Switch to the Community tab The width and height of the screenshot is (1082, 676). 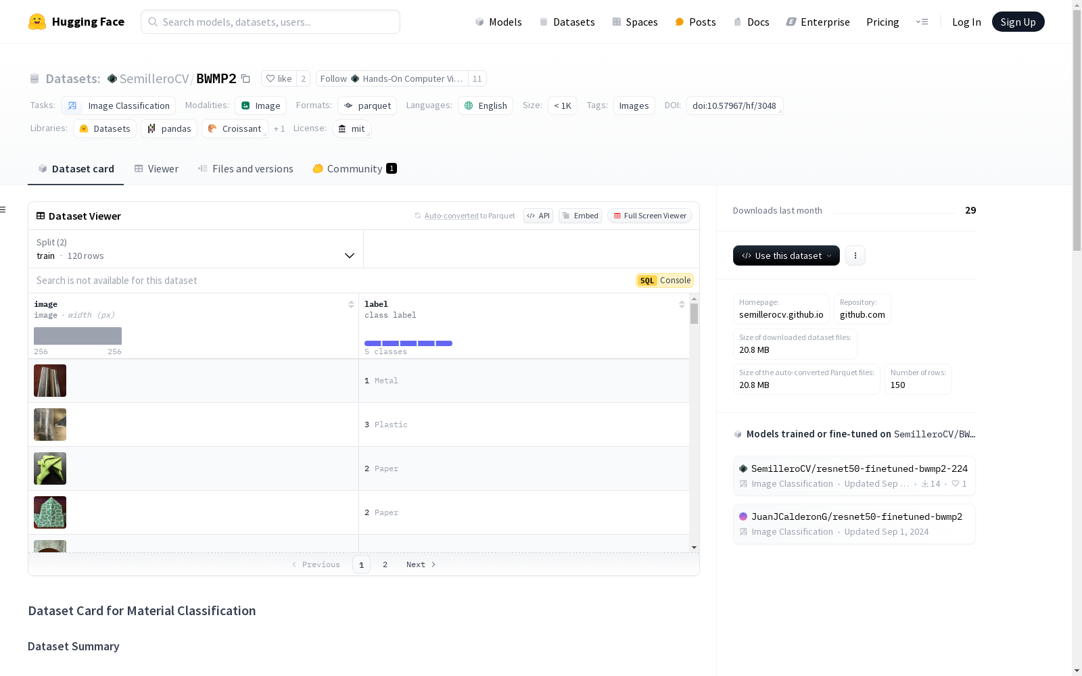click(x=354, y=169)
